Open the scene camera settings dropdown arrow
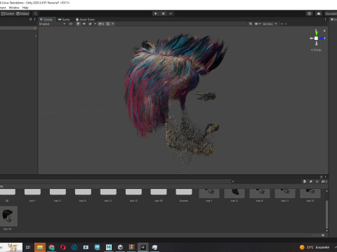 pos(260,24)
